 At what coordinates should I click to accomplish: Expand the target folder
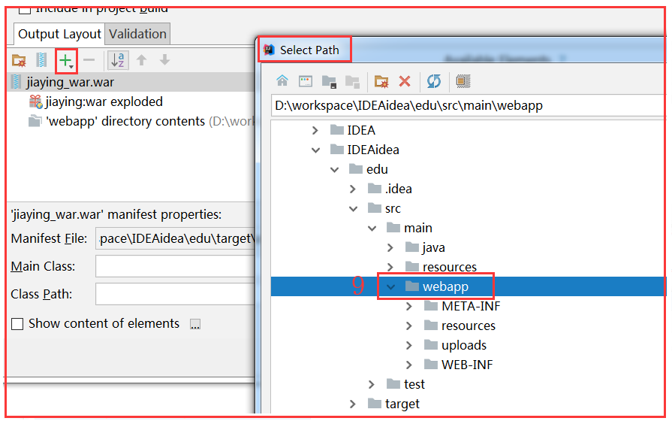353,404
